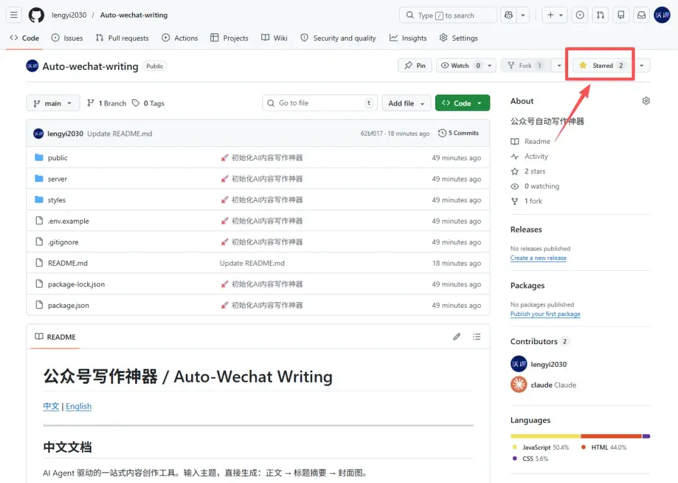Open commit hash 62bf017
Screen dimensions: 678x483
372,133
